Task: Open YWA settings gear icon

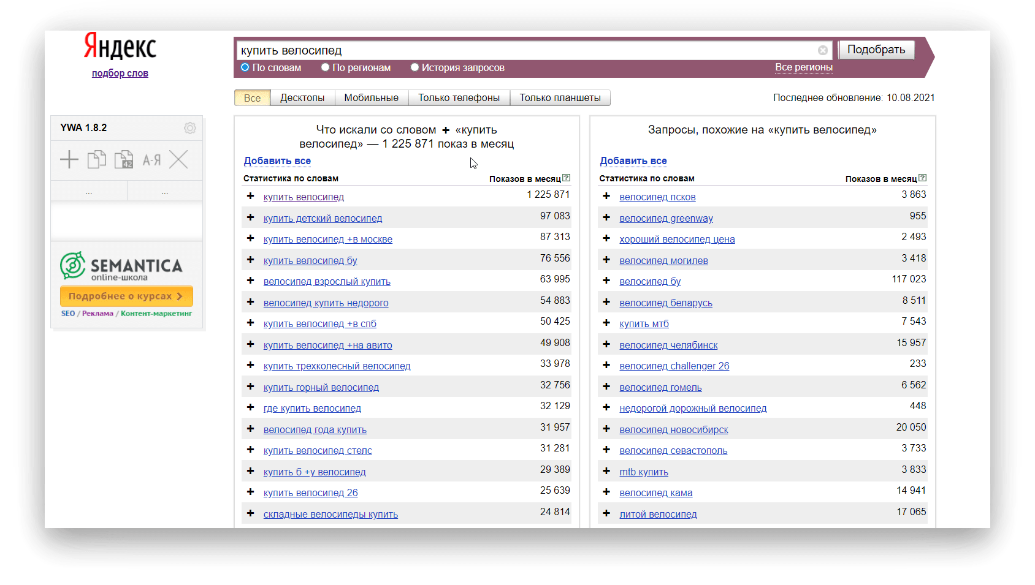Action: coord(189,128)
